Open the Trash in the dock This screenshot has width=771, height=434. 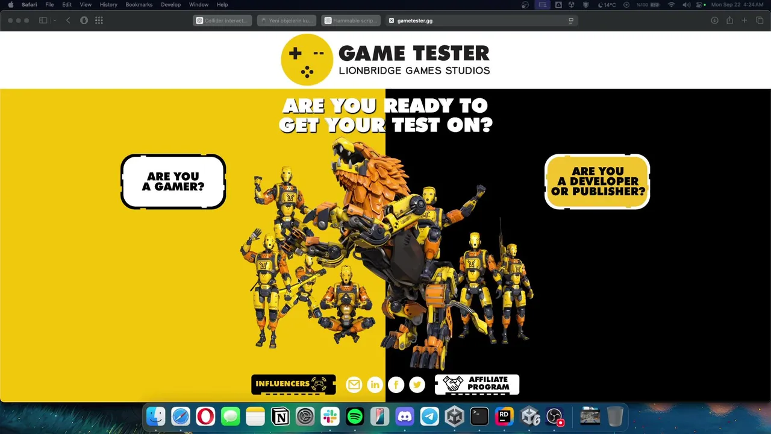pos(615,417)
